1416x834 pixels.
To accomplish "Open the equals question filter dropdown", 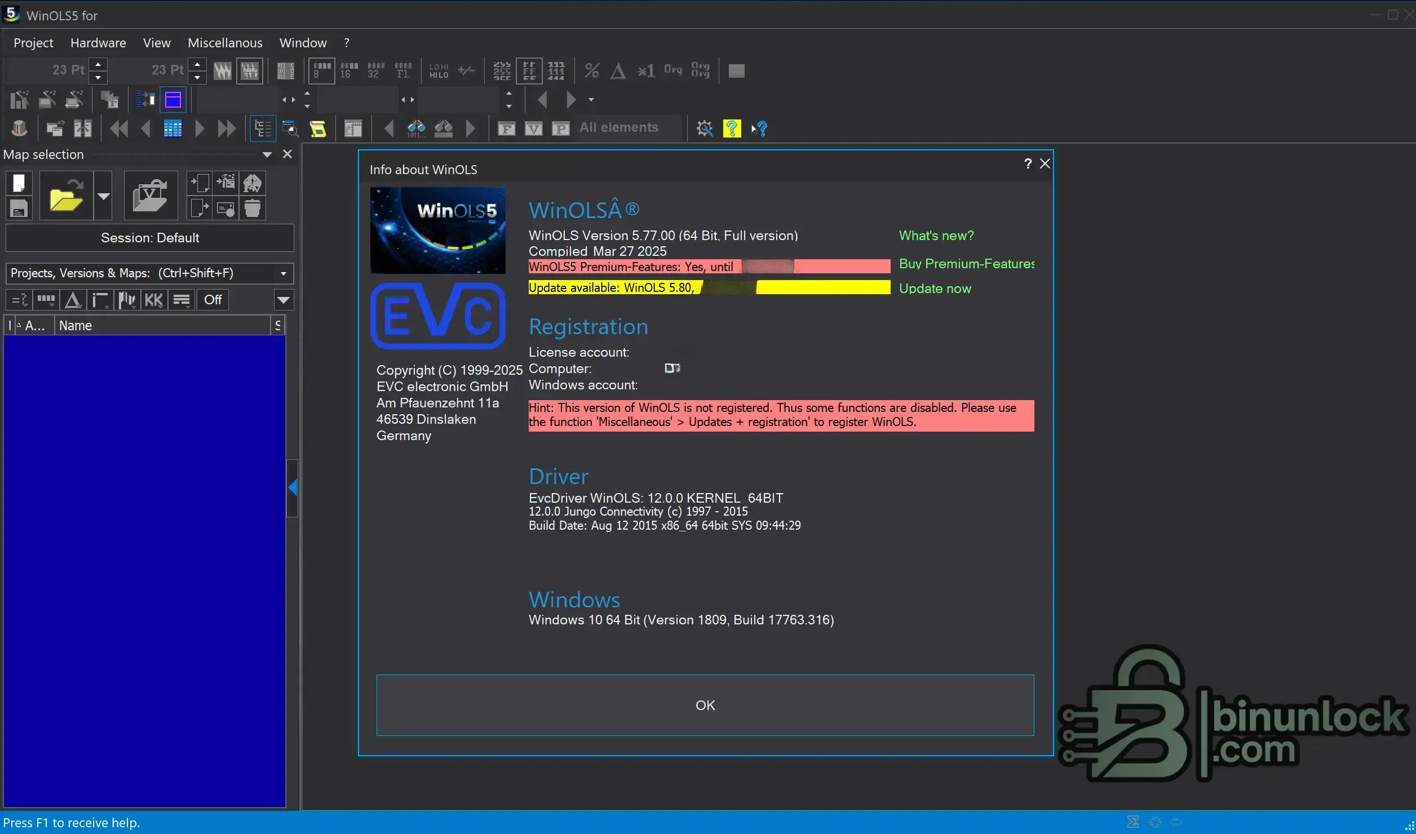I will (x=20, y=300).
